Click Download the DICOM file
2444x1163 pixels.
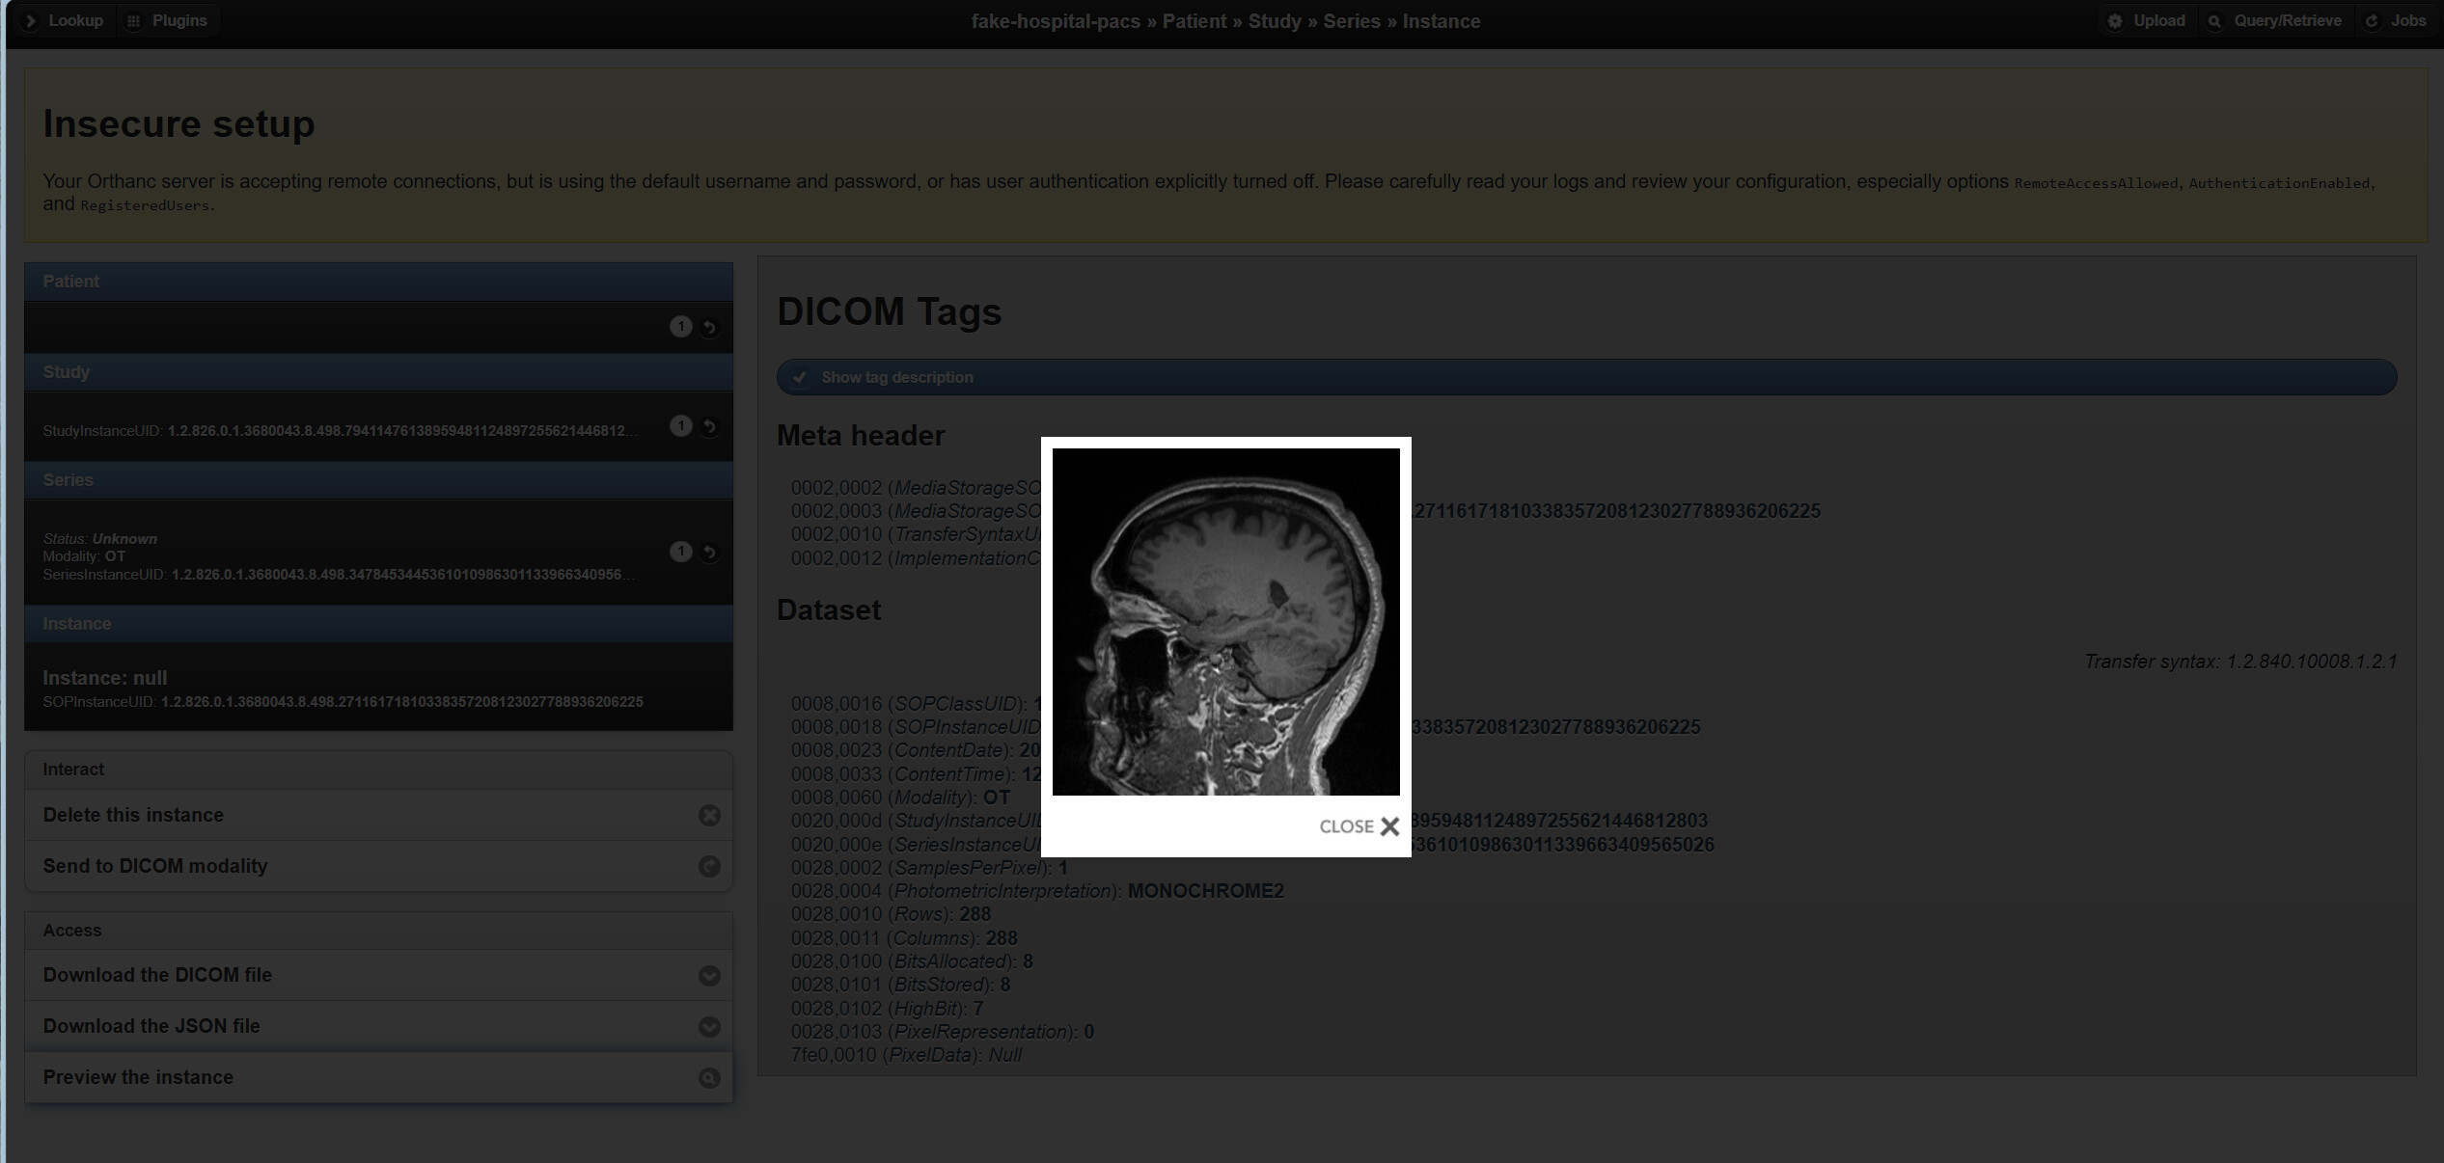click(378, 975)
